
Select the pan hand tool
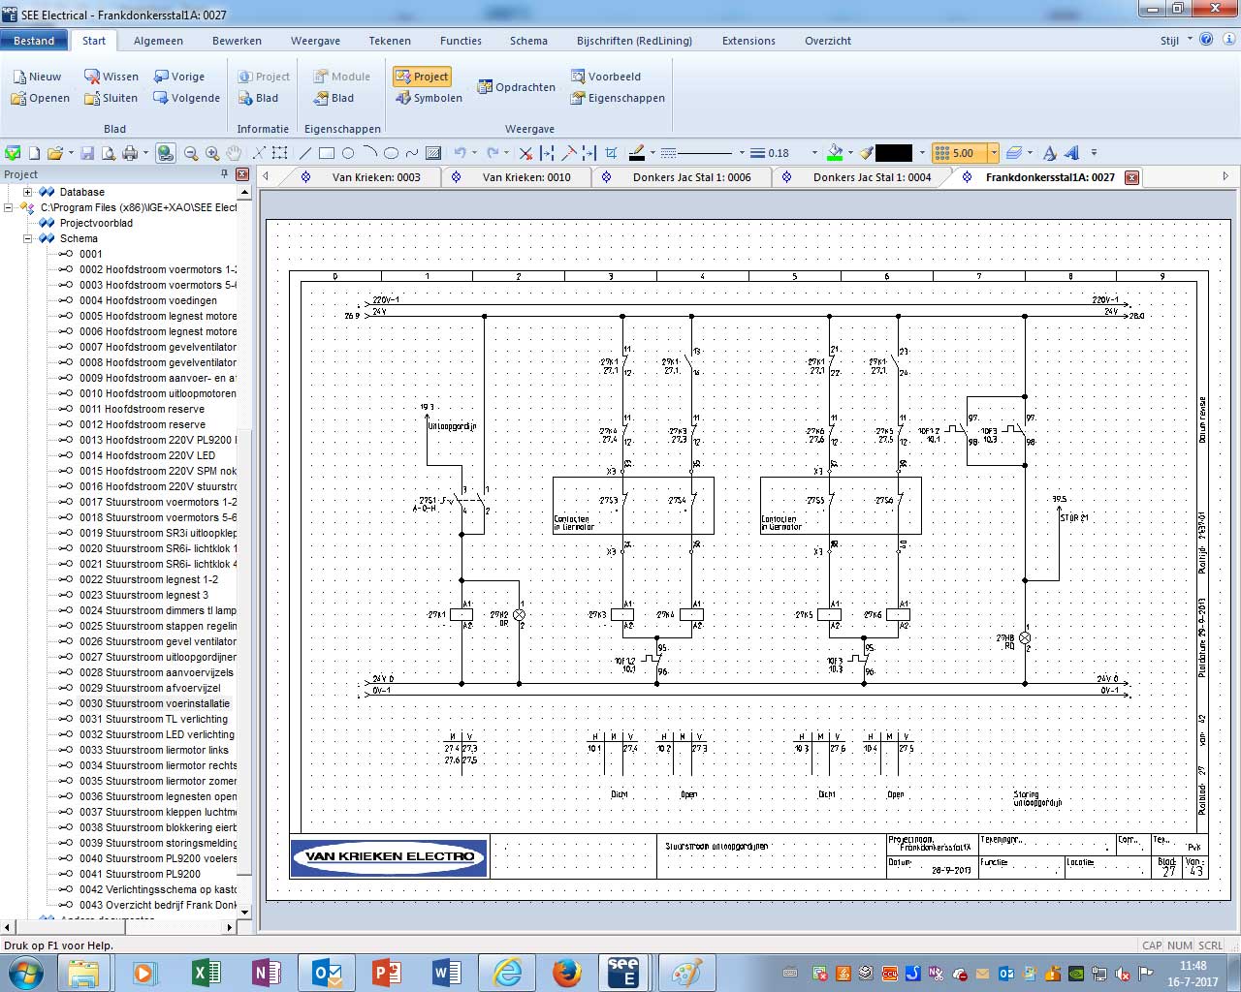click(234, 153)
